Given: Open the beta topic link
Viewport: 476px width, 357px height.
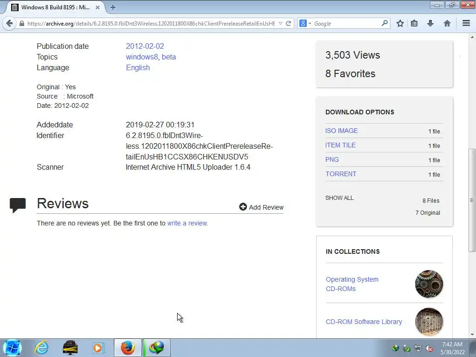Looking at the screenshot, I should click(169, 57).
